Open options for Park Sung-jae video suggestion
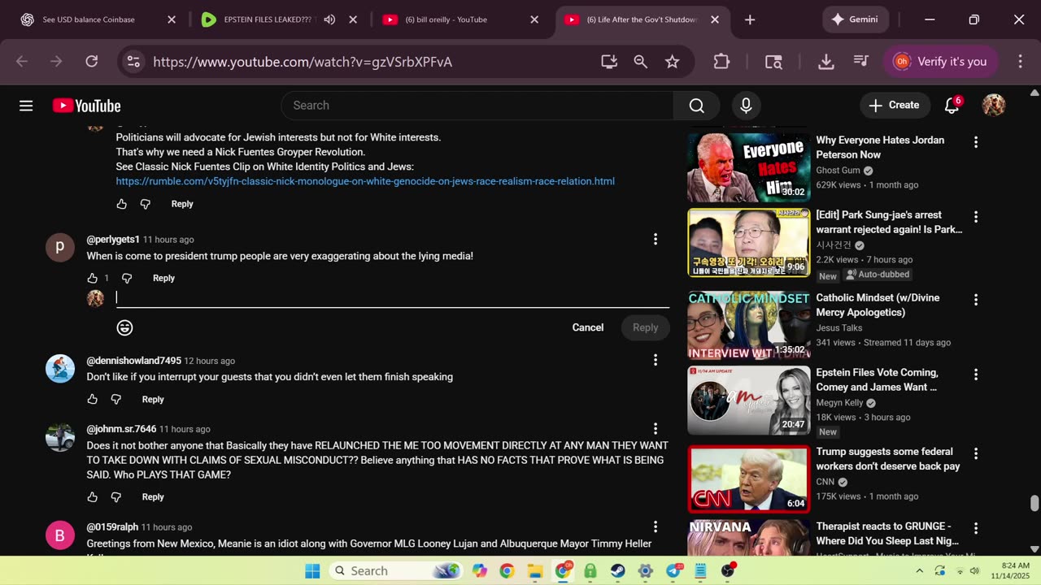1041x585 pixels. [x=976, y=217]
